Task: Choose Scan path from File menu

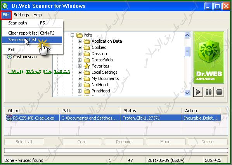Action: tap(32, 23)
